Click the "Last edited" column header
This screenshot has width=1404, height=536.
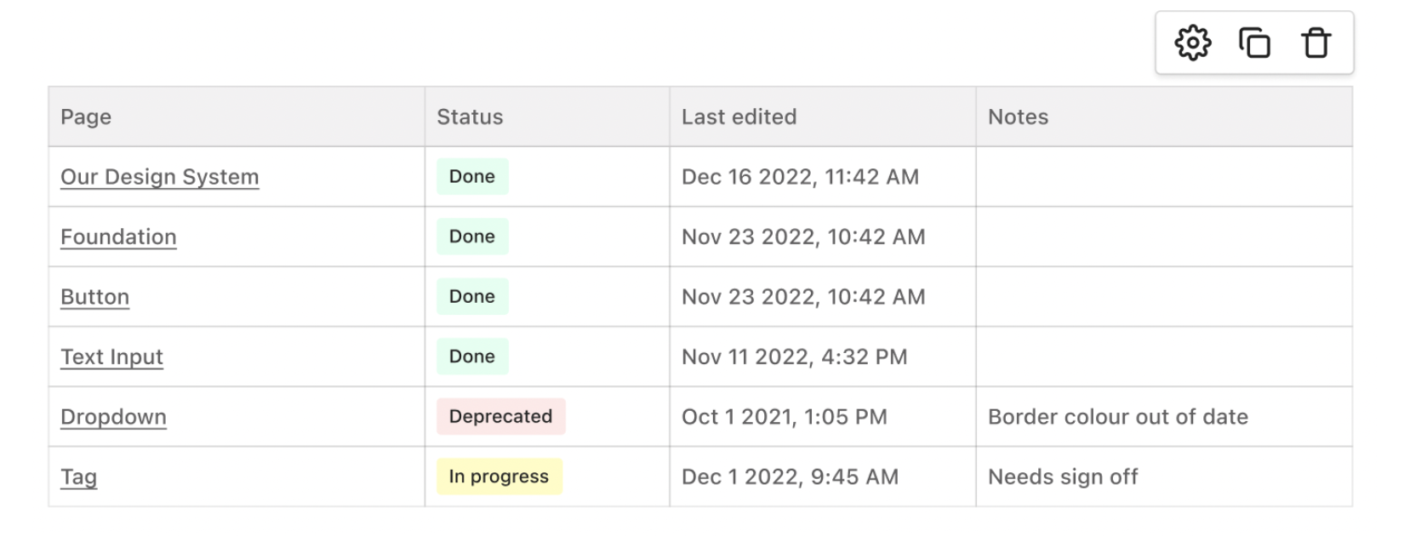click(x=737, y=117)
